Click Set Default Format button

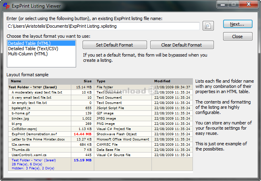point(115,45)
